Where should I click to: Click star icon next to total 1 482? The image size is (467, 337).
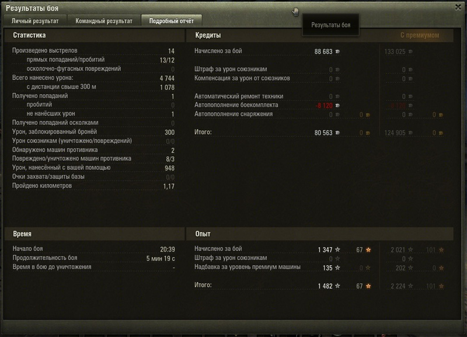pos(337,286)
